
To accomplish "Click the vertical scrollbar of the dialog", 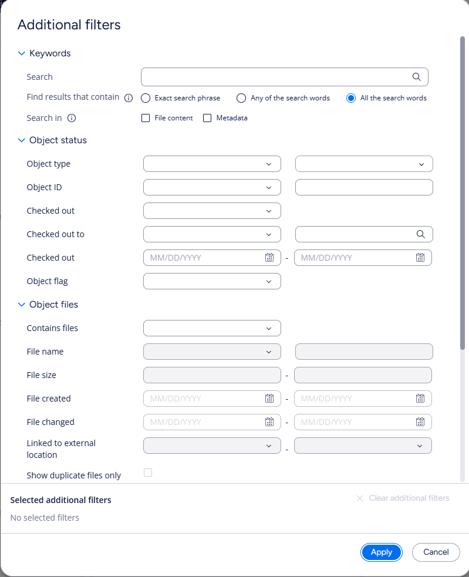I will (x=463, y=194).
